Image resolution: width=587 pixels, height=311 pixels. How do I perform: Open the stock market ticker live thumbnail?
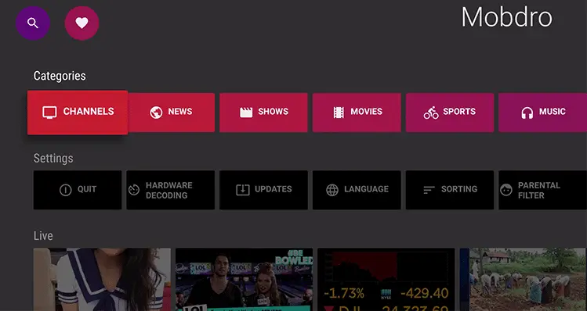386,280
